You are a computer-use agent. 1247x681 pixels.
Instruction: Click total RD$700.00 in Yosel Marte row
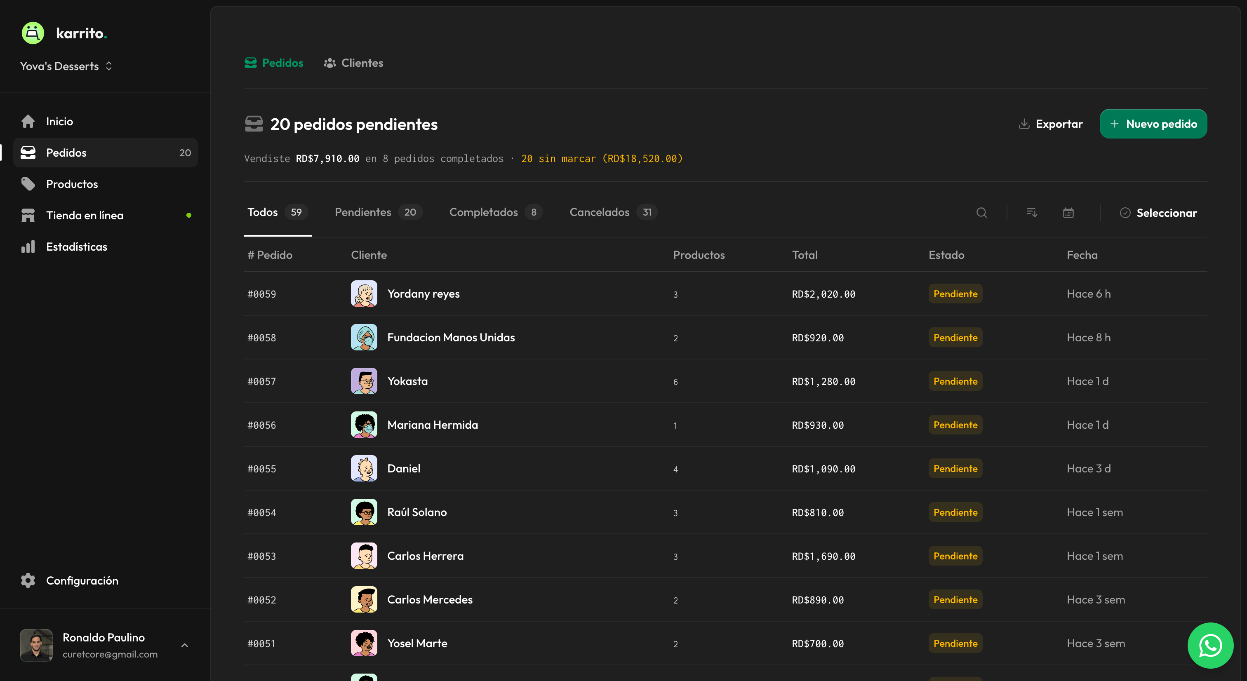(818, 644)
